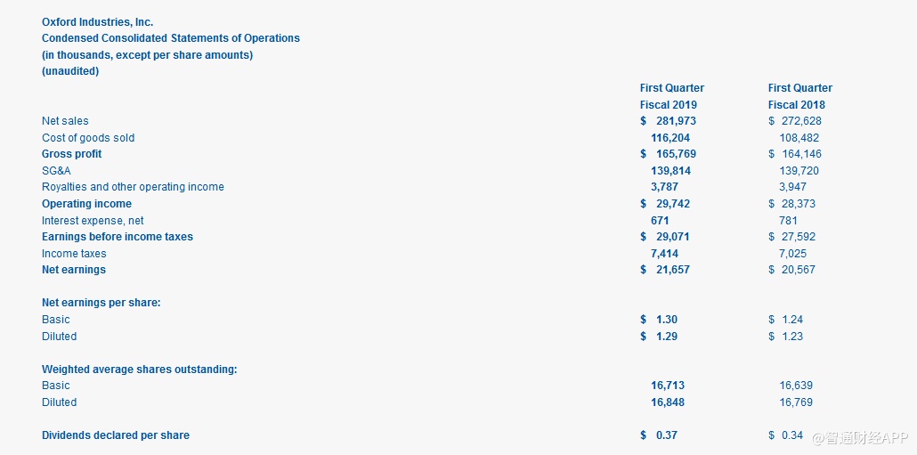Image resolution: width=917 pixels, height=455 pixels.
Task: Click the Interest expense, net label
Action: [x=93, y=221]
